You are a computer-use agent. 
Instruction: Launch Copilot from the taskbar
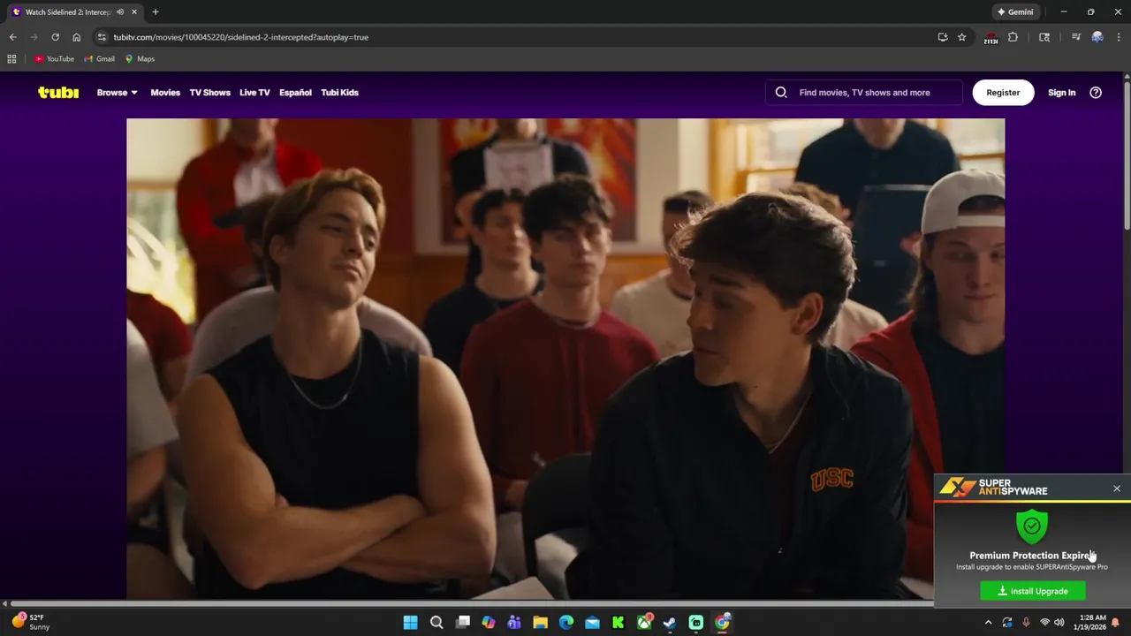point(489,623)
